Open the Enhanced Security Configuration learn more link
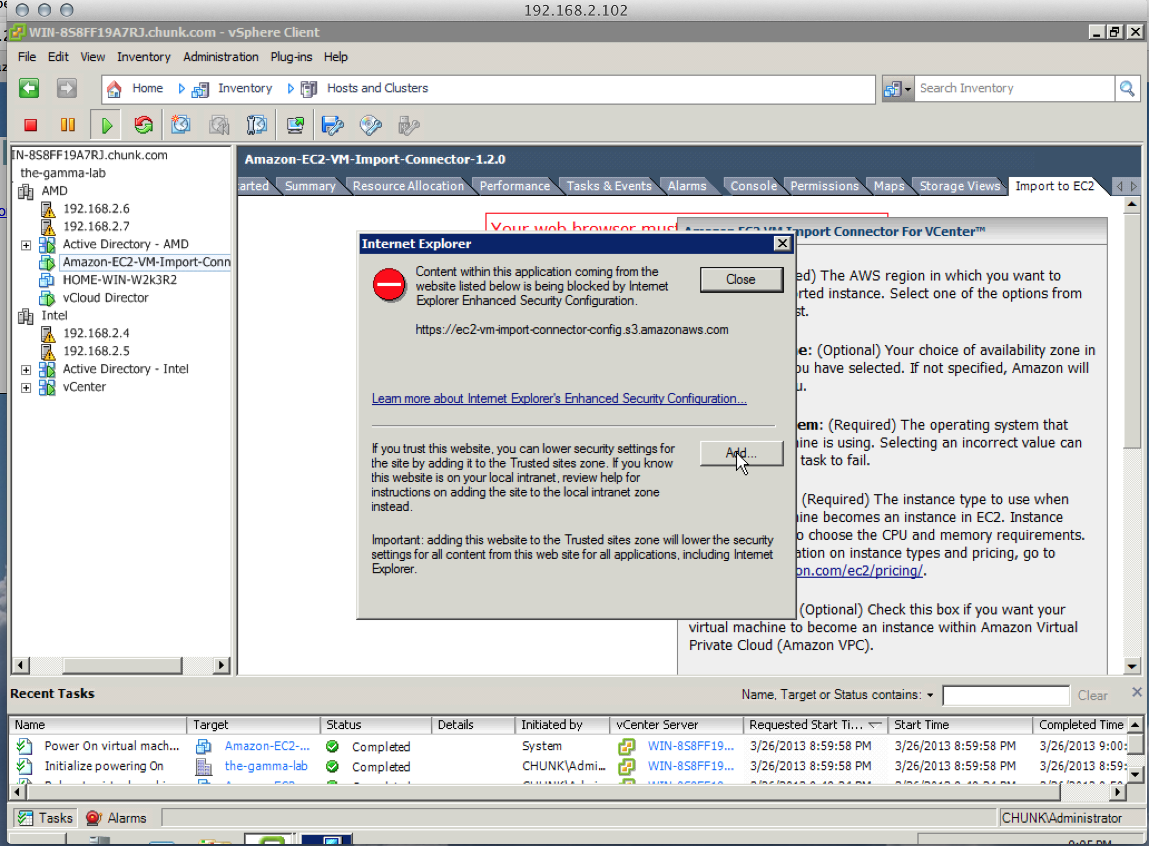The width and height of the screenshot is (1149, 846). point(559,399)
